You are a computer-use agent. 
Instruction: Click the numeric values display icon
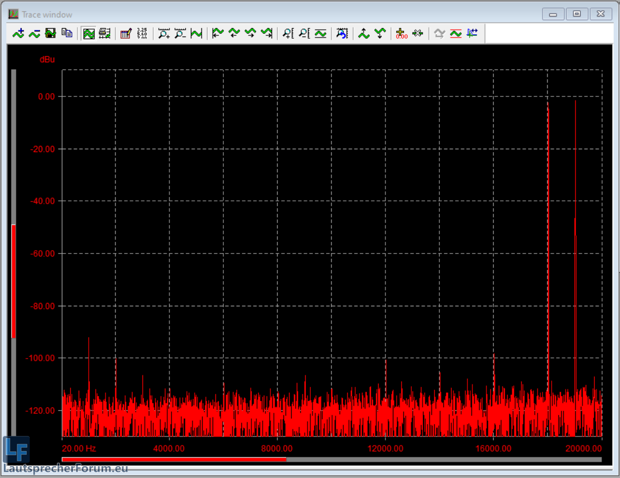[x=142, y=34]
